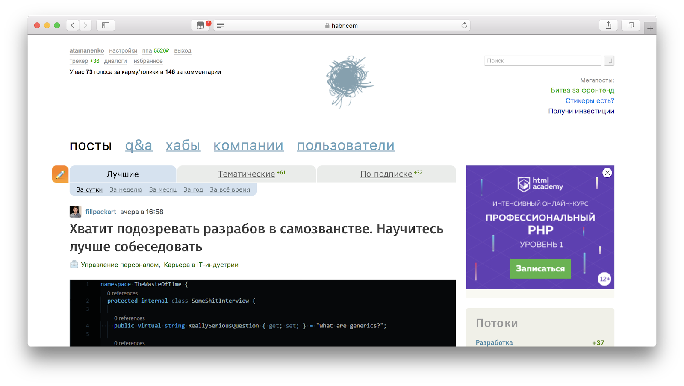Click the +37 count beside Разработка

598,342
